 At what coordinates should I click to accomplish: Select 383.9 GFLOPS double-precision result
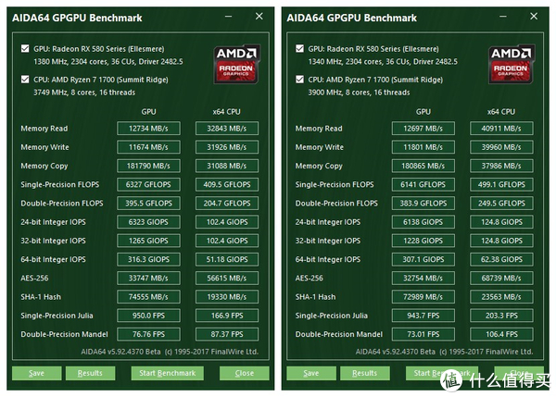[x=423, y=204]
